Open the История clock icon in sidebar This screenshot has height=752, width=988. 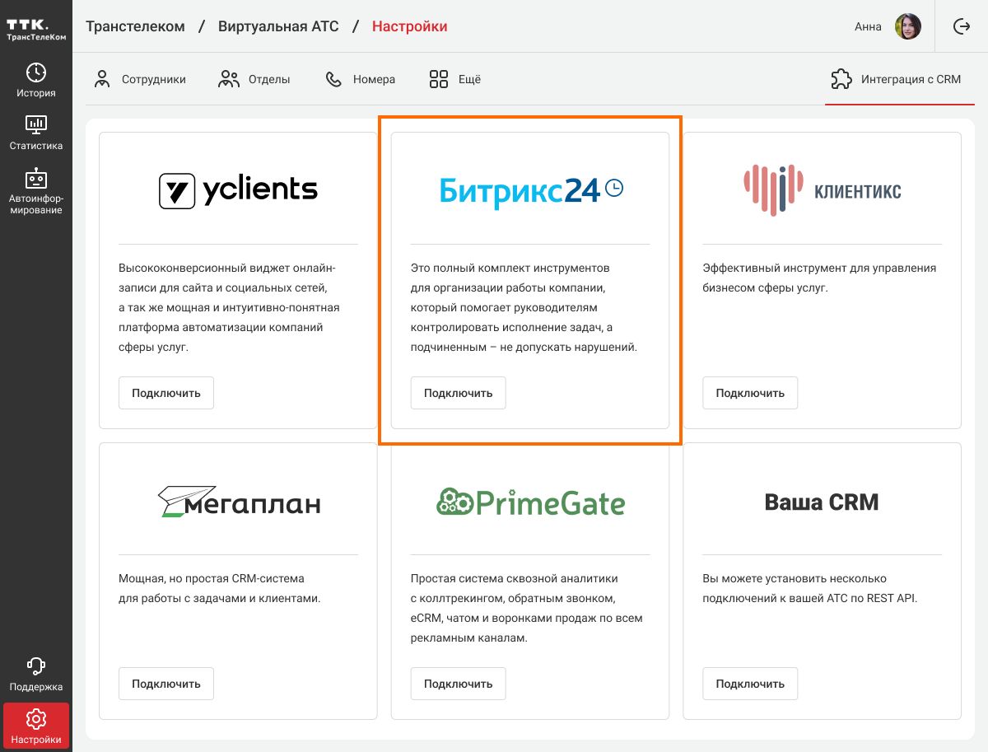click(x=36, y=72)
